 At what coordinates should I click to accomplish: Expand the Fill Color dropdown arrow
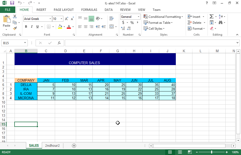pos(64,27)
